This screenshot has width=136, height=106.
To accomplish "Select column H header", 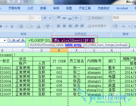I will click(x=112, y=50).
